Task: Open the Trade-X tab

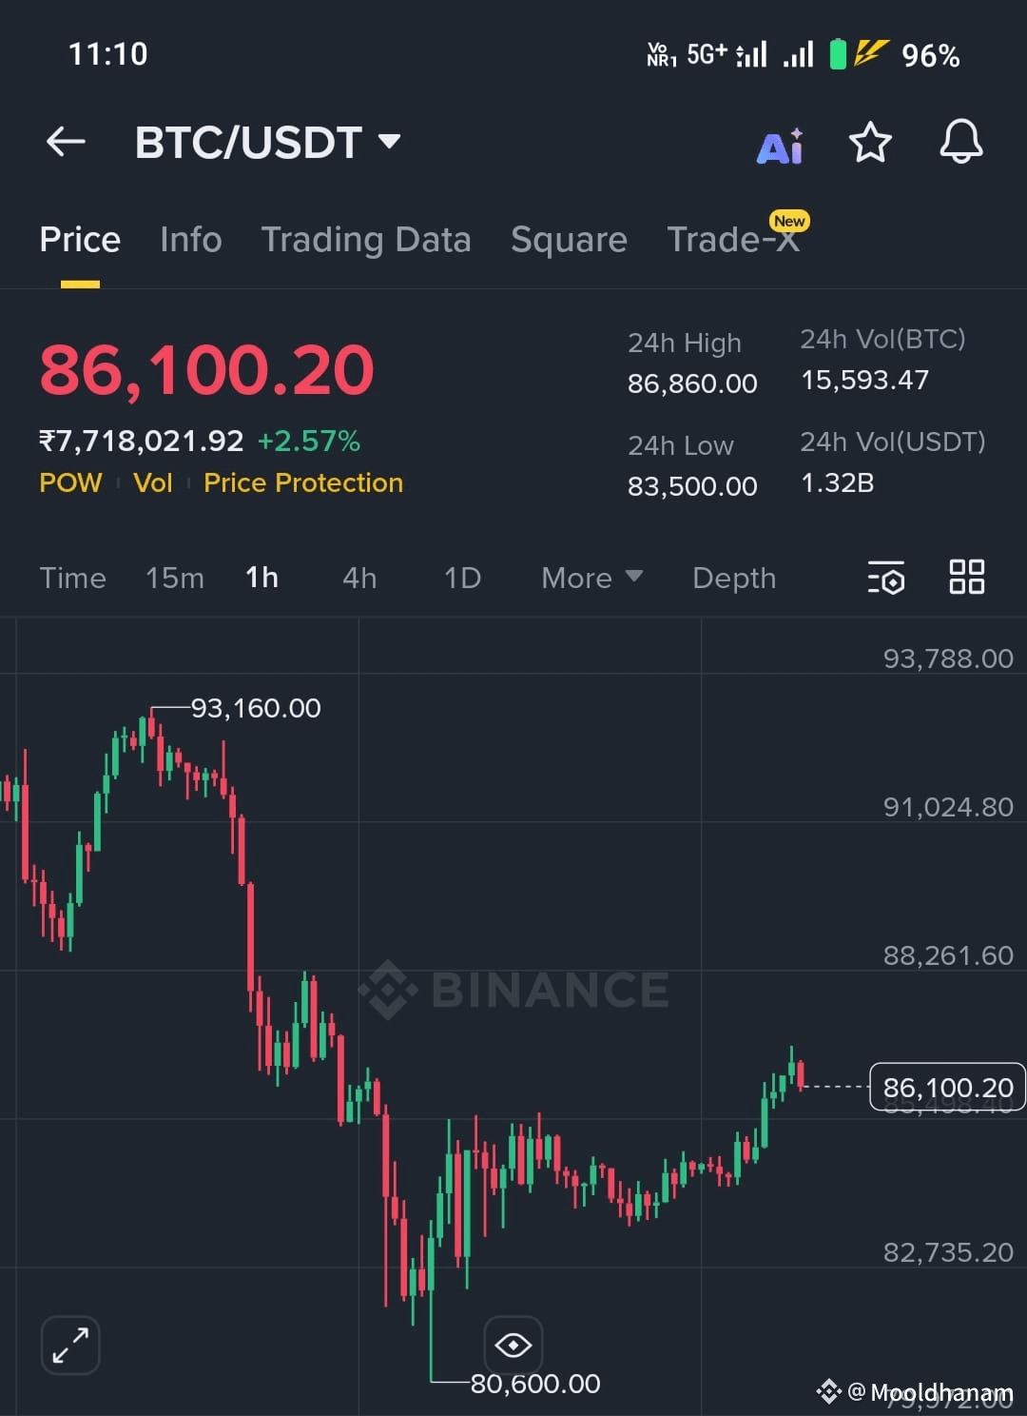Action: click(x=733, y=240)
